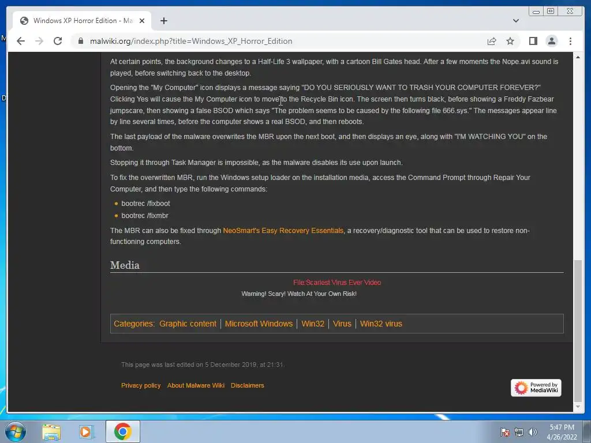Open the Virus category link
The image size is (591, 443).
pos(342,324)
